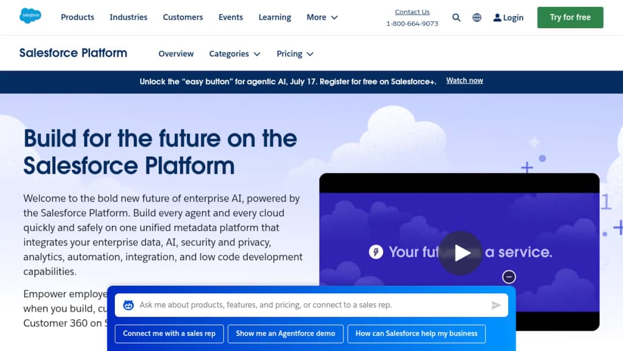
Task: Open the Industries menu
Action: (128, 17)
